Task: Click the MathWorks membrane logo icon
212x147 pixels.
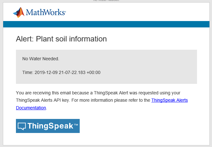Action: pos(18,12)
